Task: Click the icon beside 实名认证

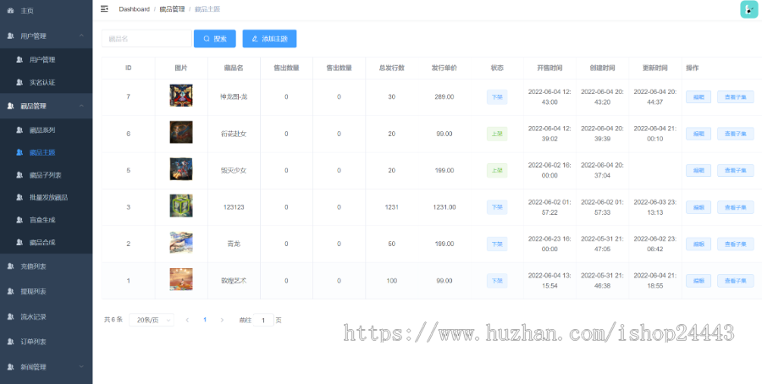Action: pos(19,83)
